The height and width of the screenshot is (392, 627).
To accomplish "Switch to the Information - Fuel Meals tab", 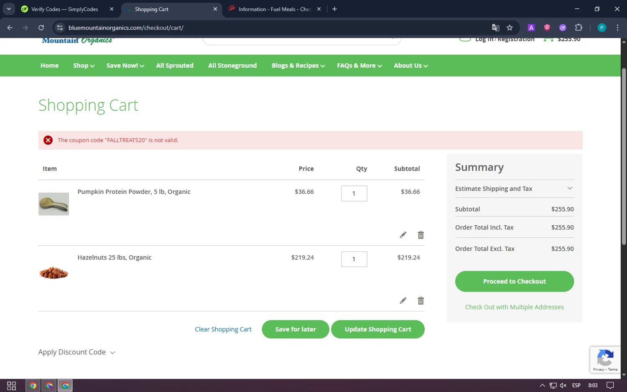I will (274, 9).
